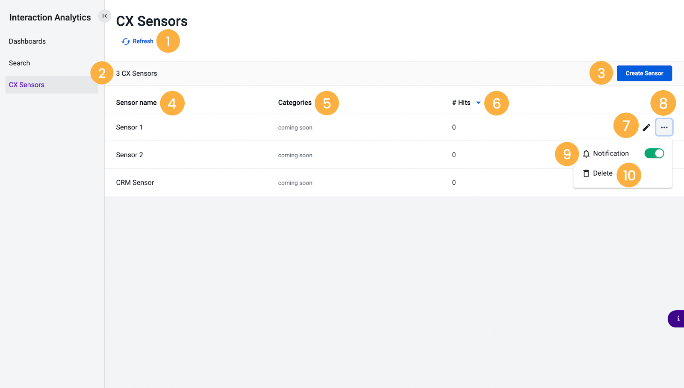Click the bell icon beside Notification
684x388 pixels.
[586, 154]
